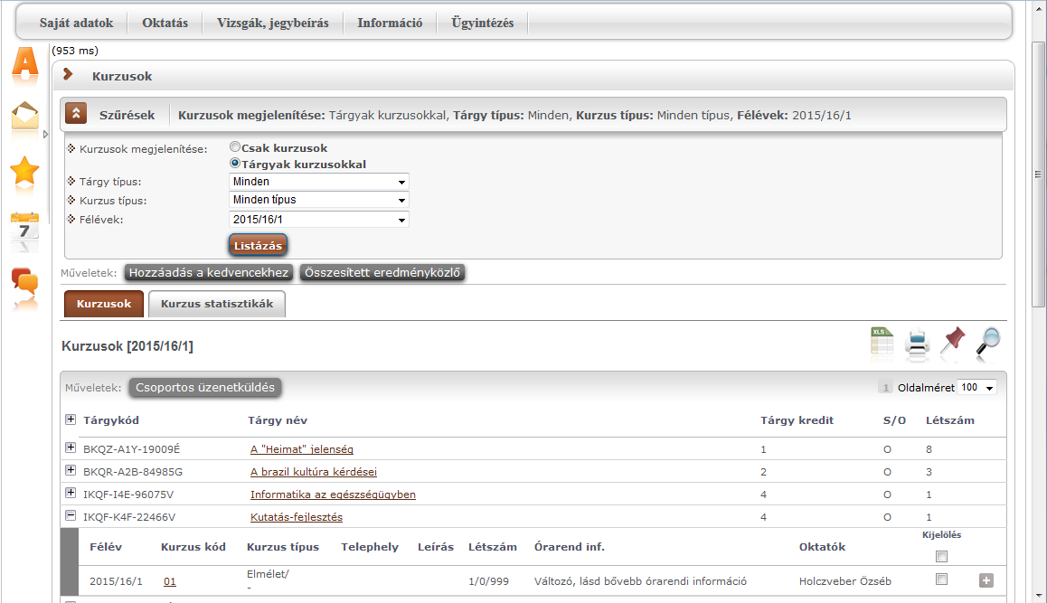Open the favorites star sidebar icon
The image size is (1047, 603).
click(x=24, y=171)
